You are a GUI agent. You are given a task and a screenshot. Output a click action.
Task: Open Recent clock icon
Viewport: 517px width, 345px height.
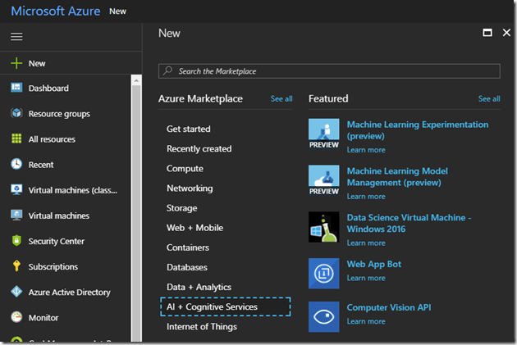tap(16, 165)
